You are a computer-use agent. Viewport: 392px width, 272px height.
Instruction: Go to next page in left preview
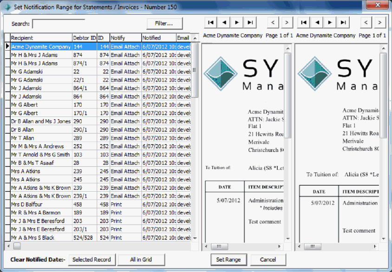pos(287,23)
